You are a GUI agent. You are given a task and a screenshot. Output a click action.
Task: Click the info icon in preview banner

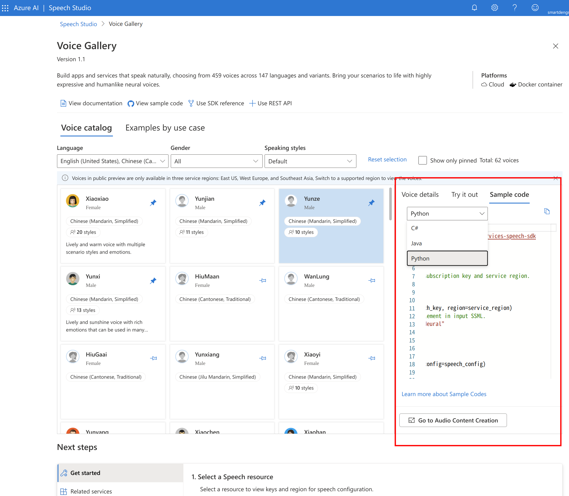(65, 178)
